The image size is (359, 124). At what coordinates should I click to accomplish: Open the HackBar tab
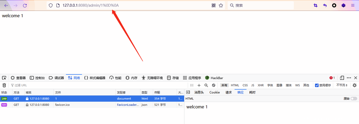click(214, 78)
